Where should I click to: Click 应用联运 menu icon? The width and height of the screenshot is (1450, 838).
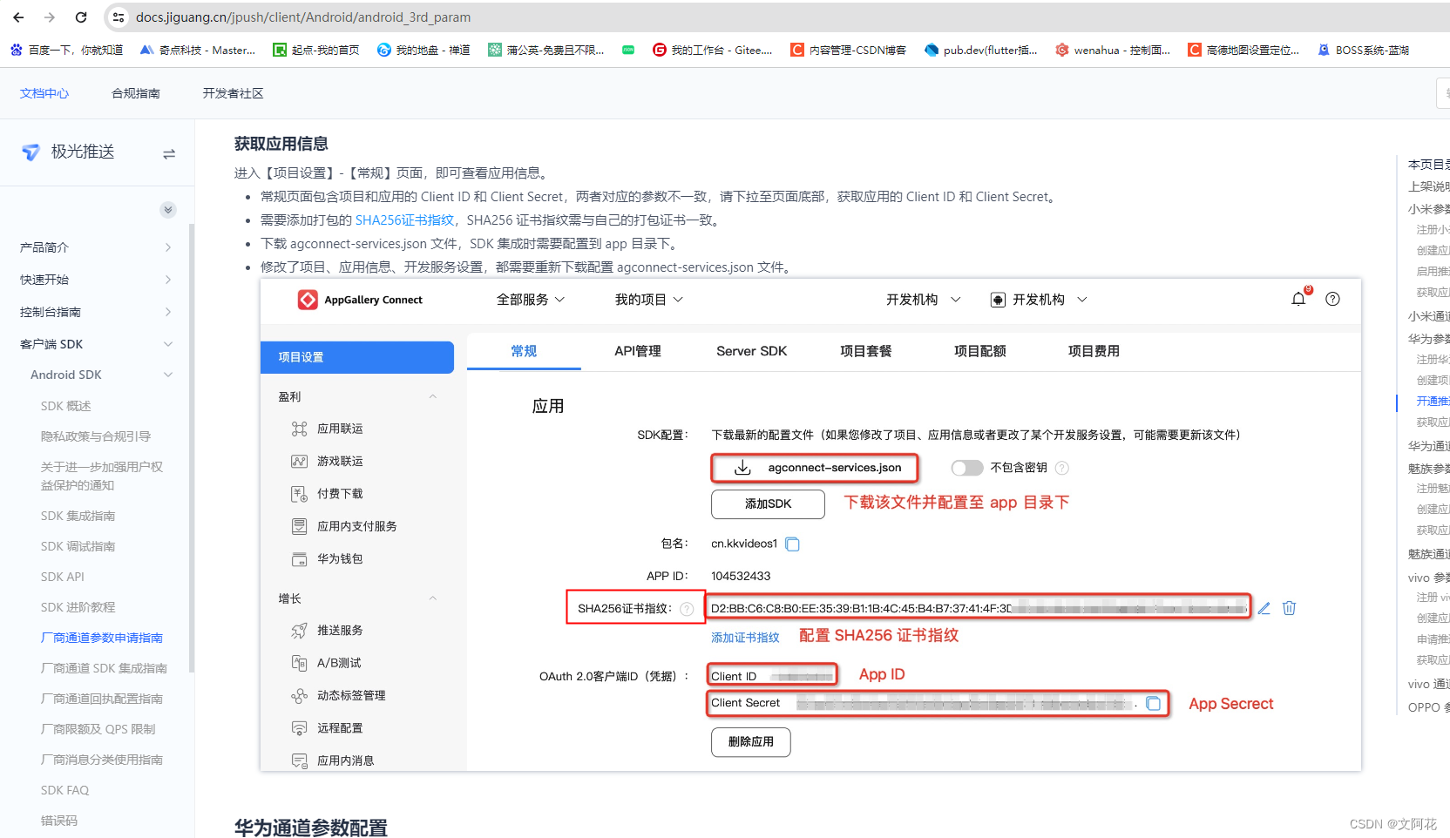pos(299,429)
